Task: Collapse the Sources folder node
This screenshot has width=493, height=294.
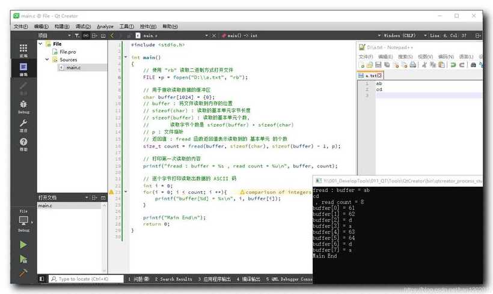Action: 47,59
